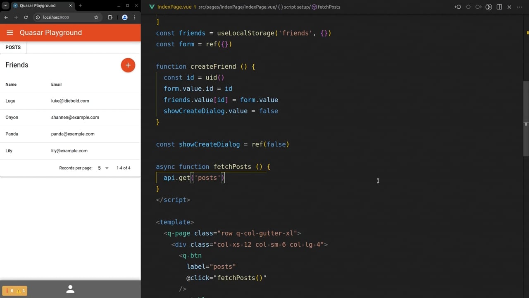Screen dimensions: 529x298
Task: Click the middle open-change icon in the editor toolbar
Action: tap(468, 7)
